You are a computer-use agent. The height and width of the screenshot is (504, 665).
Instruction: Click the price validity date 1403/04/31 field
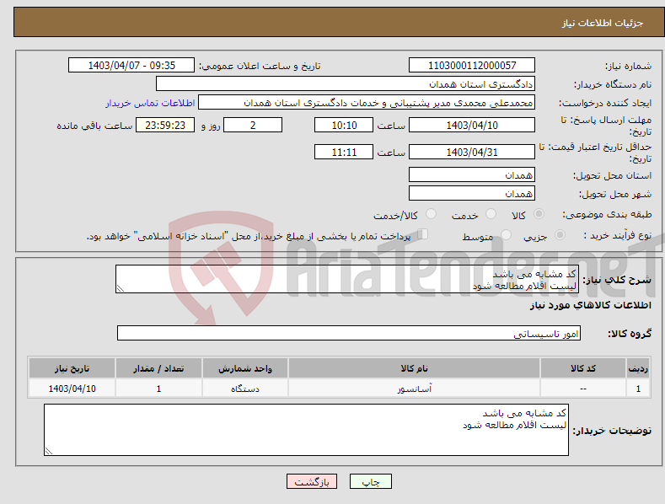(472, 152)
